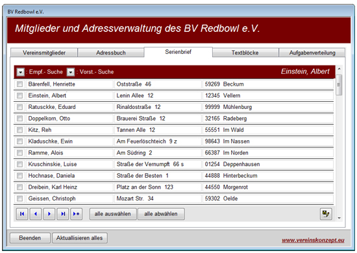Switch to Vereinsmitglieder tab
Image resolution: width=357 pixels, height=253 pixels.
(44, 53)
